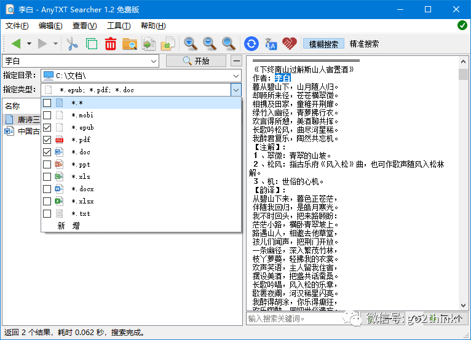
Task: Click the PDF file type icon
Action: [x=59, y=140]
